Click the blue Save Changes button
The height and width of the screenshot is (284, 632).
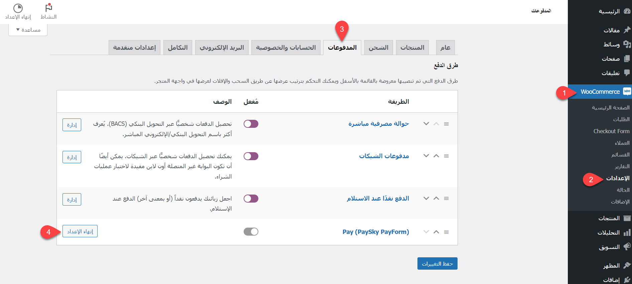coord(437,264)
